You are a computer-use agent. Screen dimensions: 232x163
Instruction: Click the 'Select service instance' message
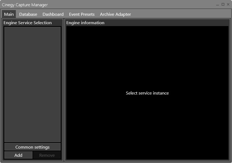(147, 93)
